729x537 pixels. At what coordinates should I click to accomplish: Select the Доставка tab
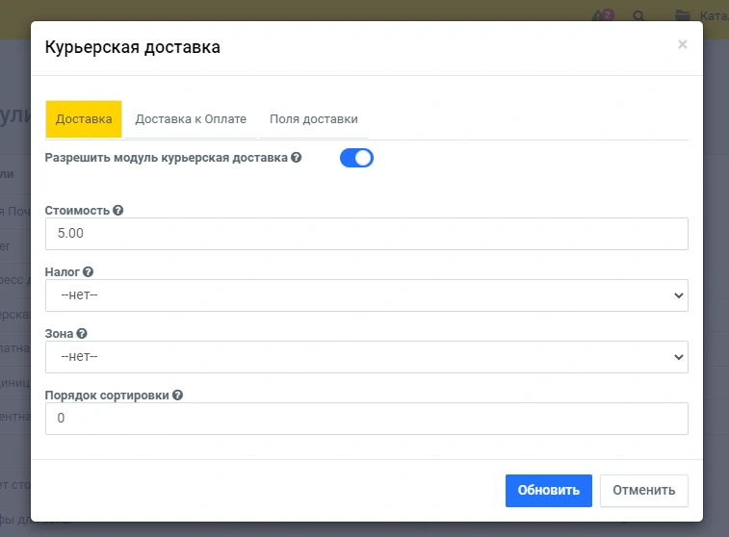coord(84,119)
